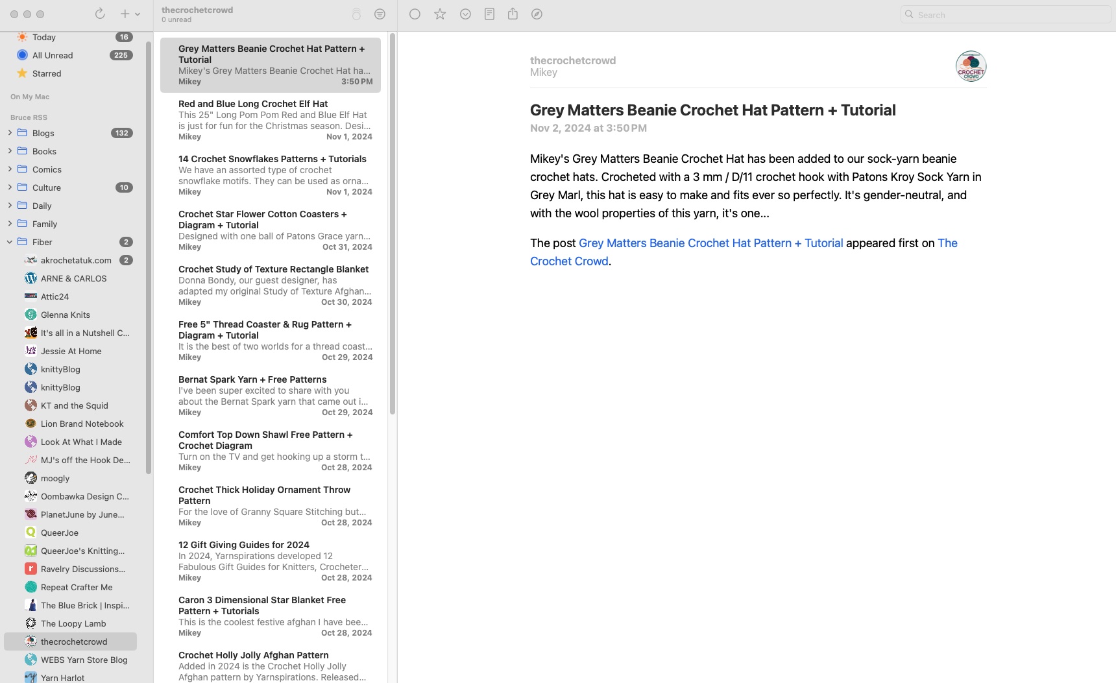The image size is (1116, 683).
Task: Open Comfort Top Down Shawl article
Action: (x=271, y=451)
